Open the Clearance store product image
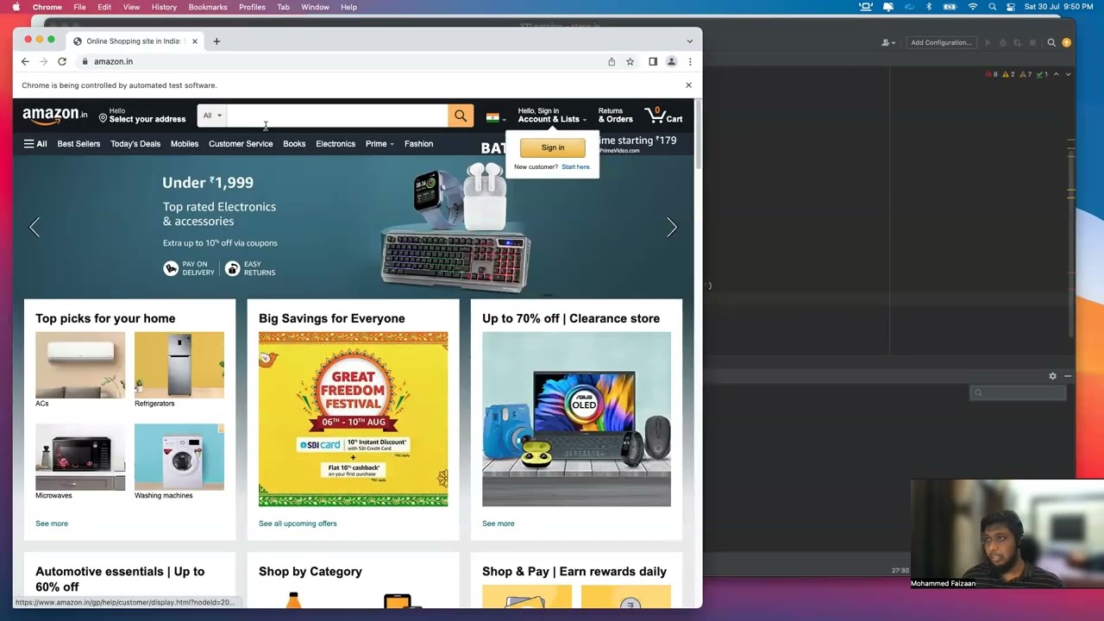The image size is (1104, 621). (576, 419)
